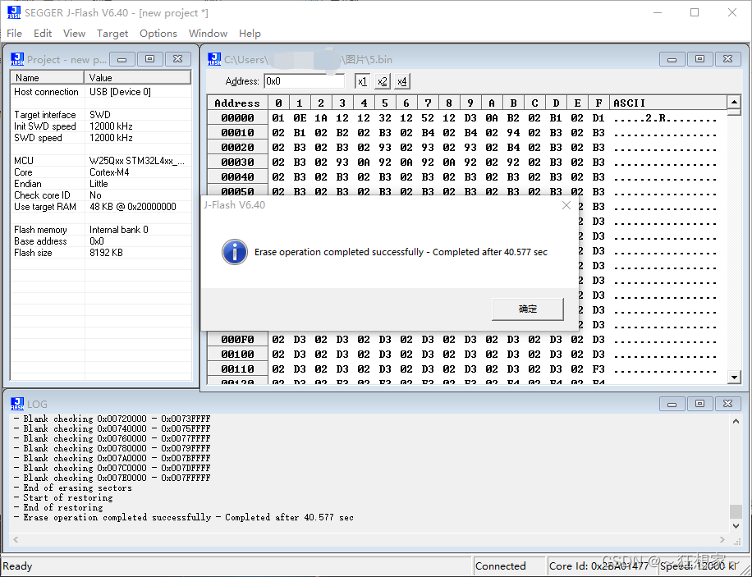Image resolution: width=752 pixels, height=577 pixels.
Task: Click address 00030 row in hex view
Action: [x=467, y=163]
